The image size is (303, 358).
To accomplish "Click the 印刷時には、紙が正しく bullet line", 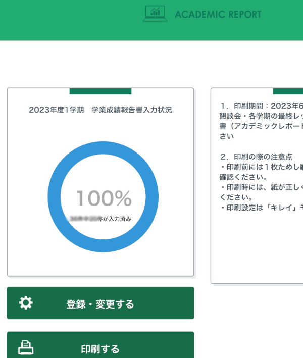I will [x=261, y=188].
